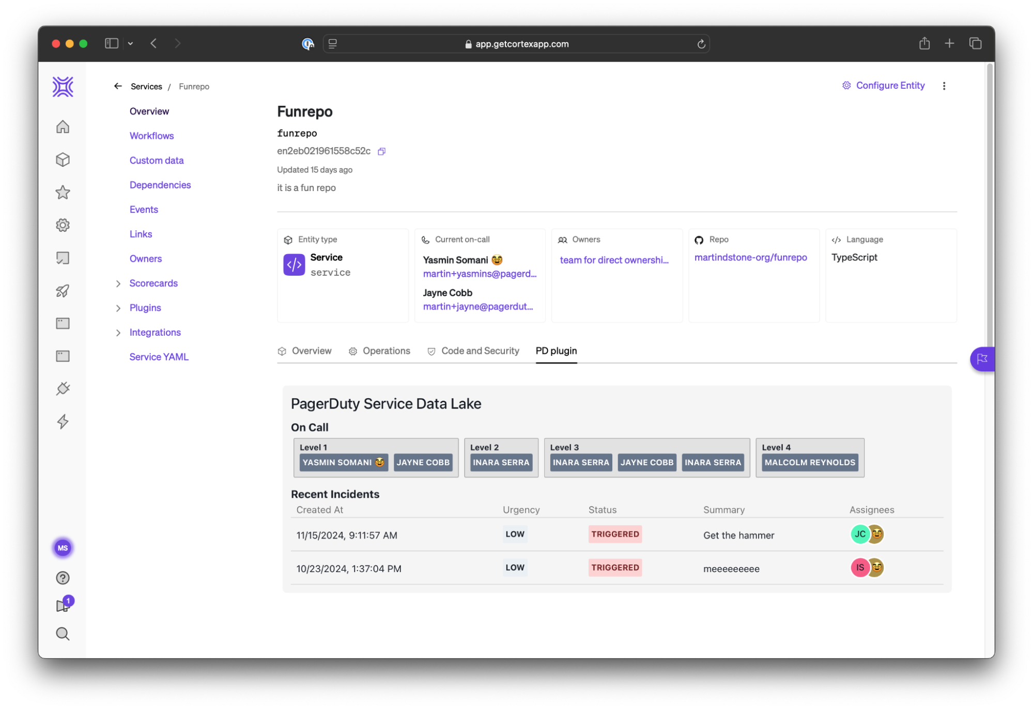
Task: Click the MS user avatar
Action: tap(63, 548)
